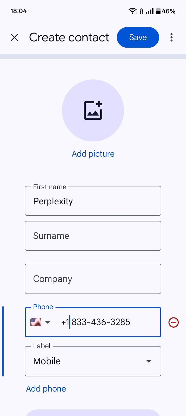Tap the add image icon in circle
186x416 pixels.
[x=93, y=110]
